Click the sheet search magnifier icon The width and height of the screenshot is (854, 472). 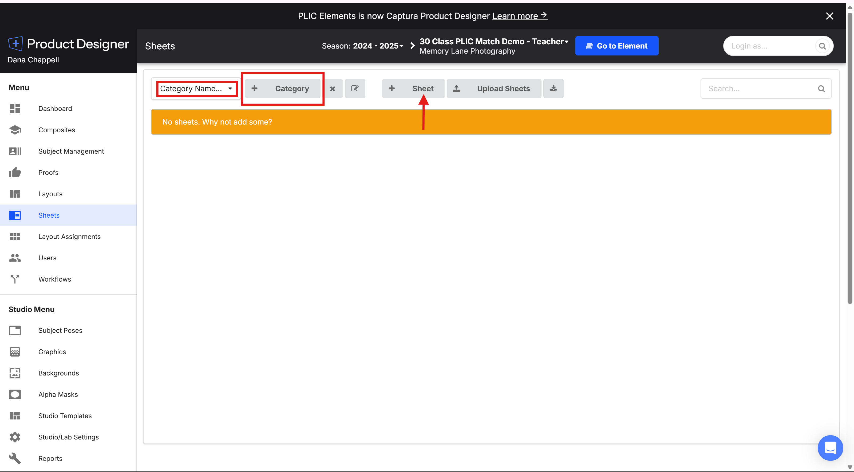pos(821,89)
